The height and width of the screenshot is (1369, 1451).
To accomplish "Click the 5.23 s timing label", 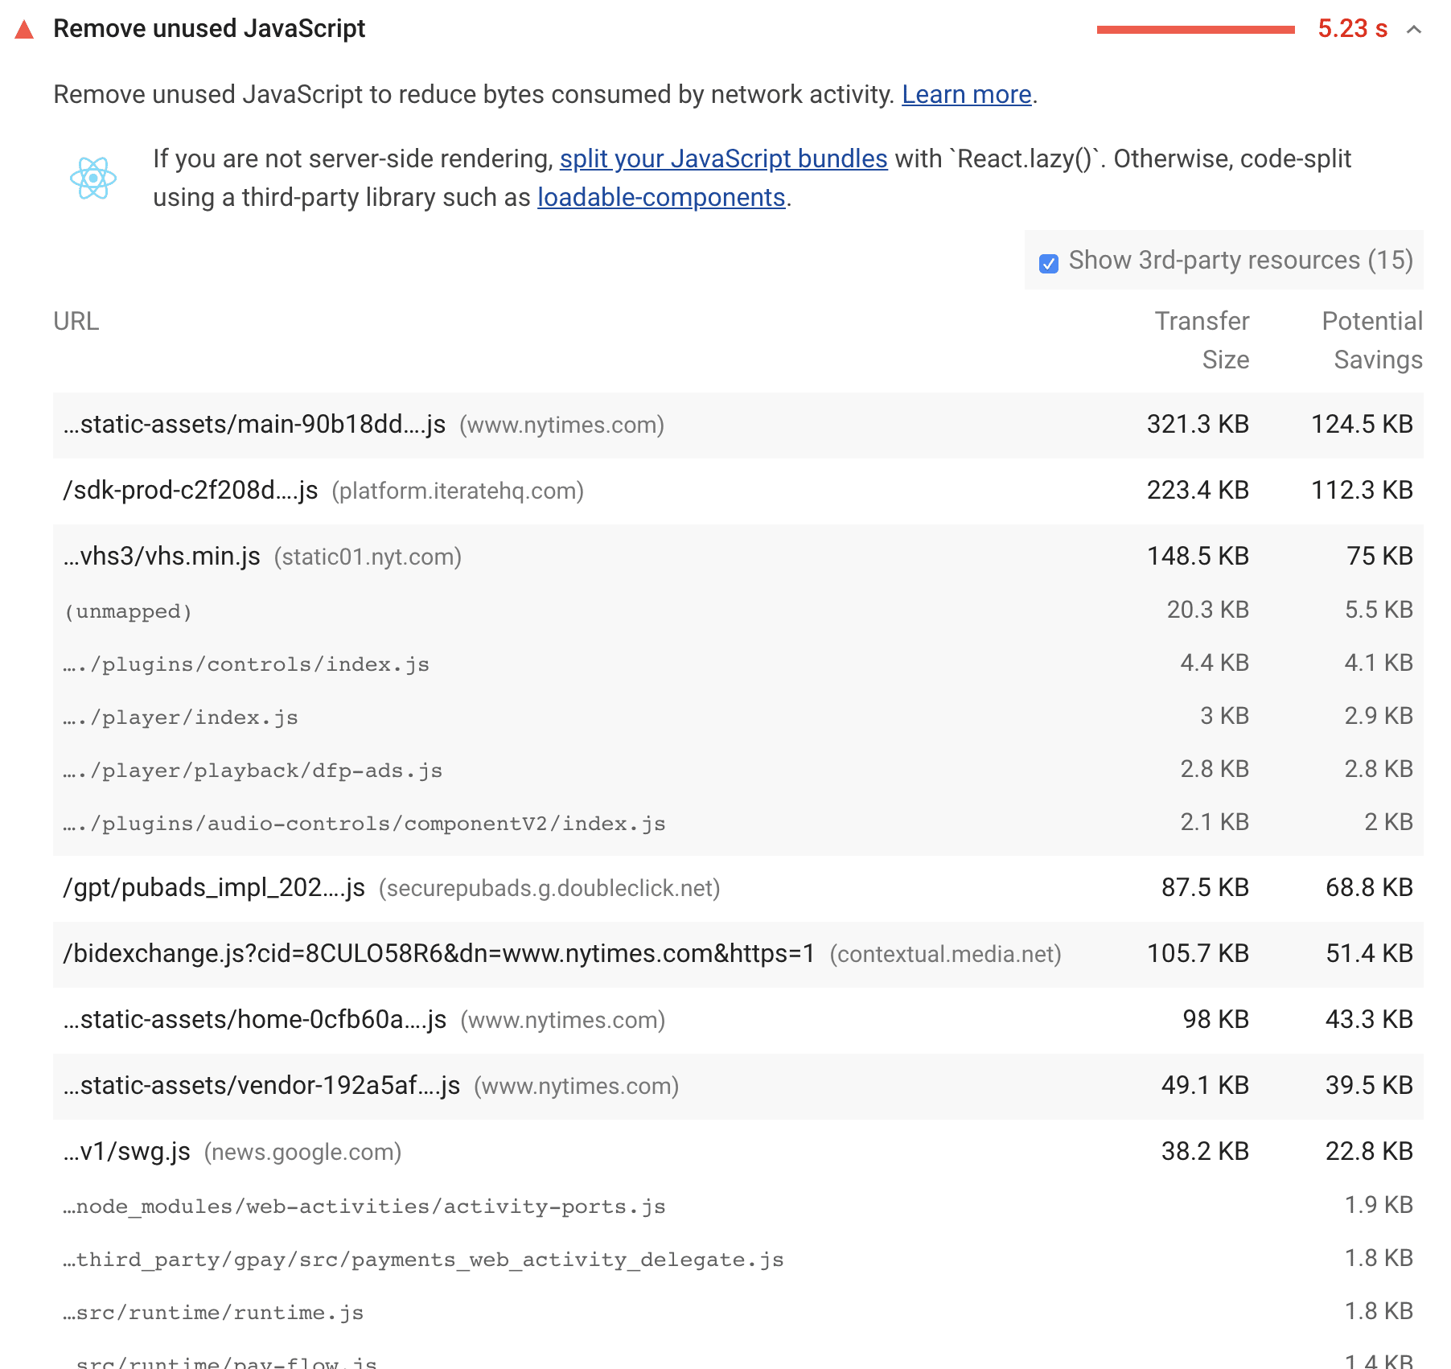I will click(1352, 29).
